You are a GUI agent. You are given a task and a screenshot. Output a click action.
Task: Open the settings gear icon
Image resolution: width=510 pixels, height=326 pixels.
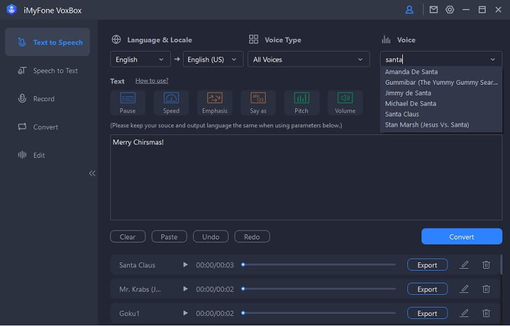pos(450,10)
